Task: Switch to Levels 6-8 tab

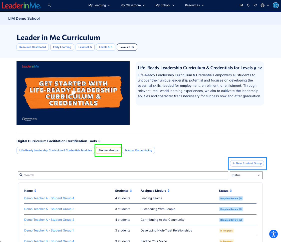Action: tap(106, 47)
